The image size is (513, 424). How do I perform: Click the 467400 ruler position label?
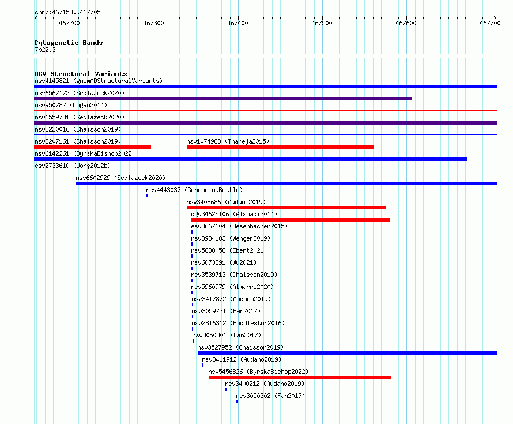(x=238, y=23)
